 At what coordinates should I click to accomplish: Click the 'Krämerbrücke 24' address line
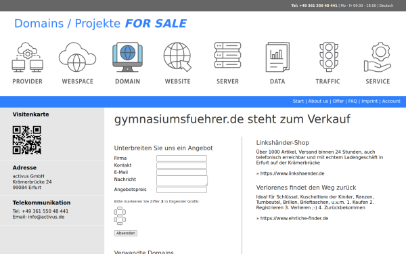pos(32,182)
